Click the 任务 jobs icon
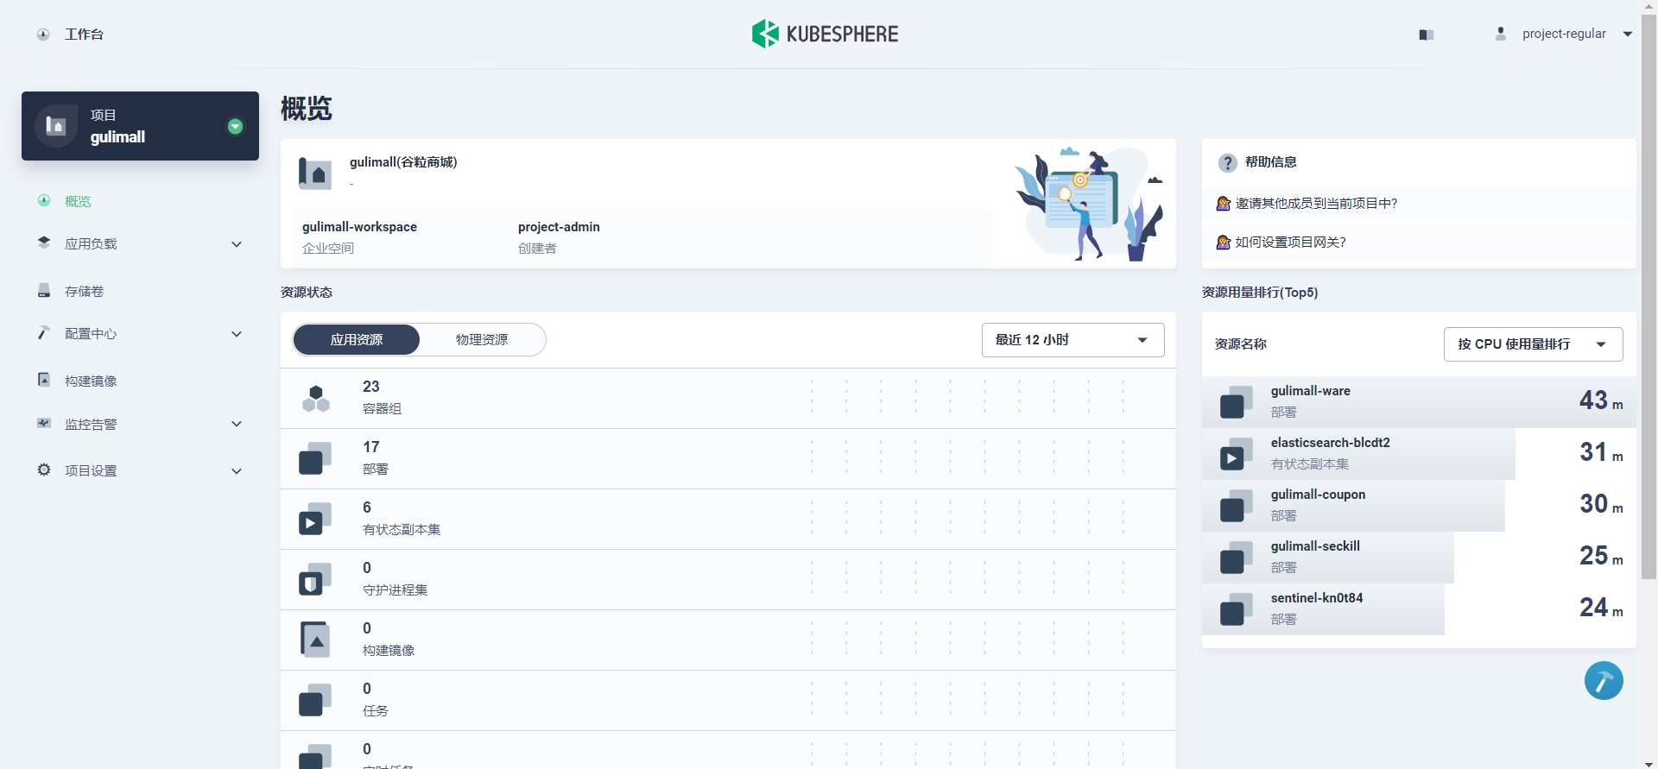This screenshot has height=769, width=1658. pos(315,700)
